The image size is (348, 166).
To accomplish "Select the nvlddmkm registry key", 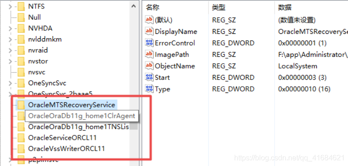I will 45,39.
